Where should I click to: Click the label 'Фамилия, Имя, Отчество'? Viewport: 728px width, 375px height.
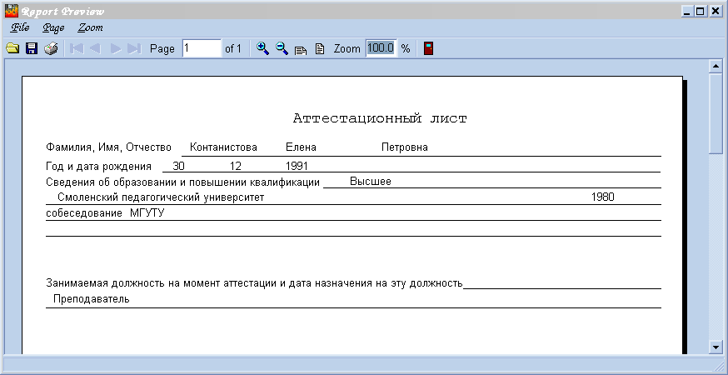pos(108,147)
